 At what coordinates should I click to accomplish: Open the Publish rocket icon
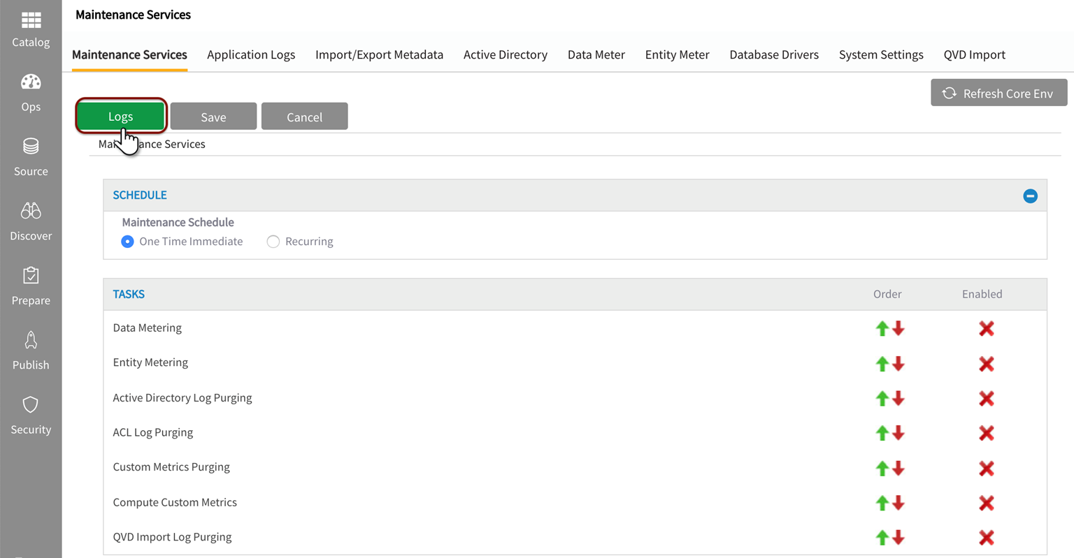(x=31, y=340)
